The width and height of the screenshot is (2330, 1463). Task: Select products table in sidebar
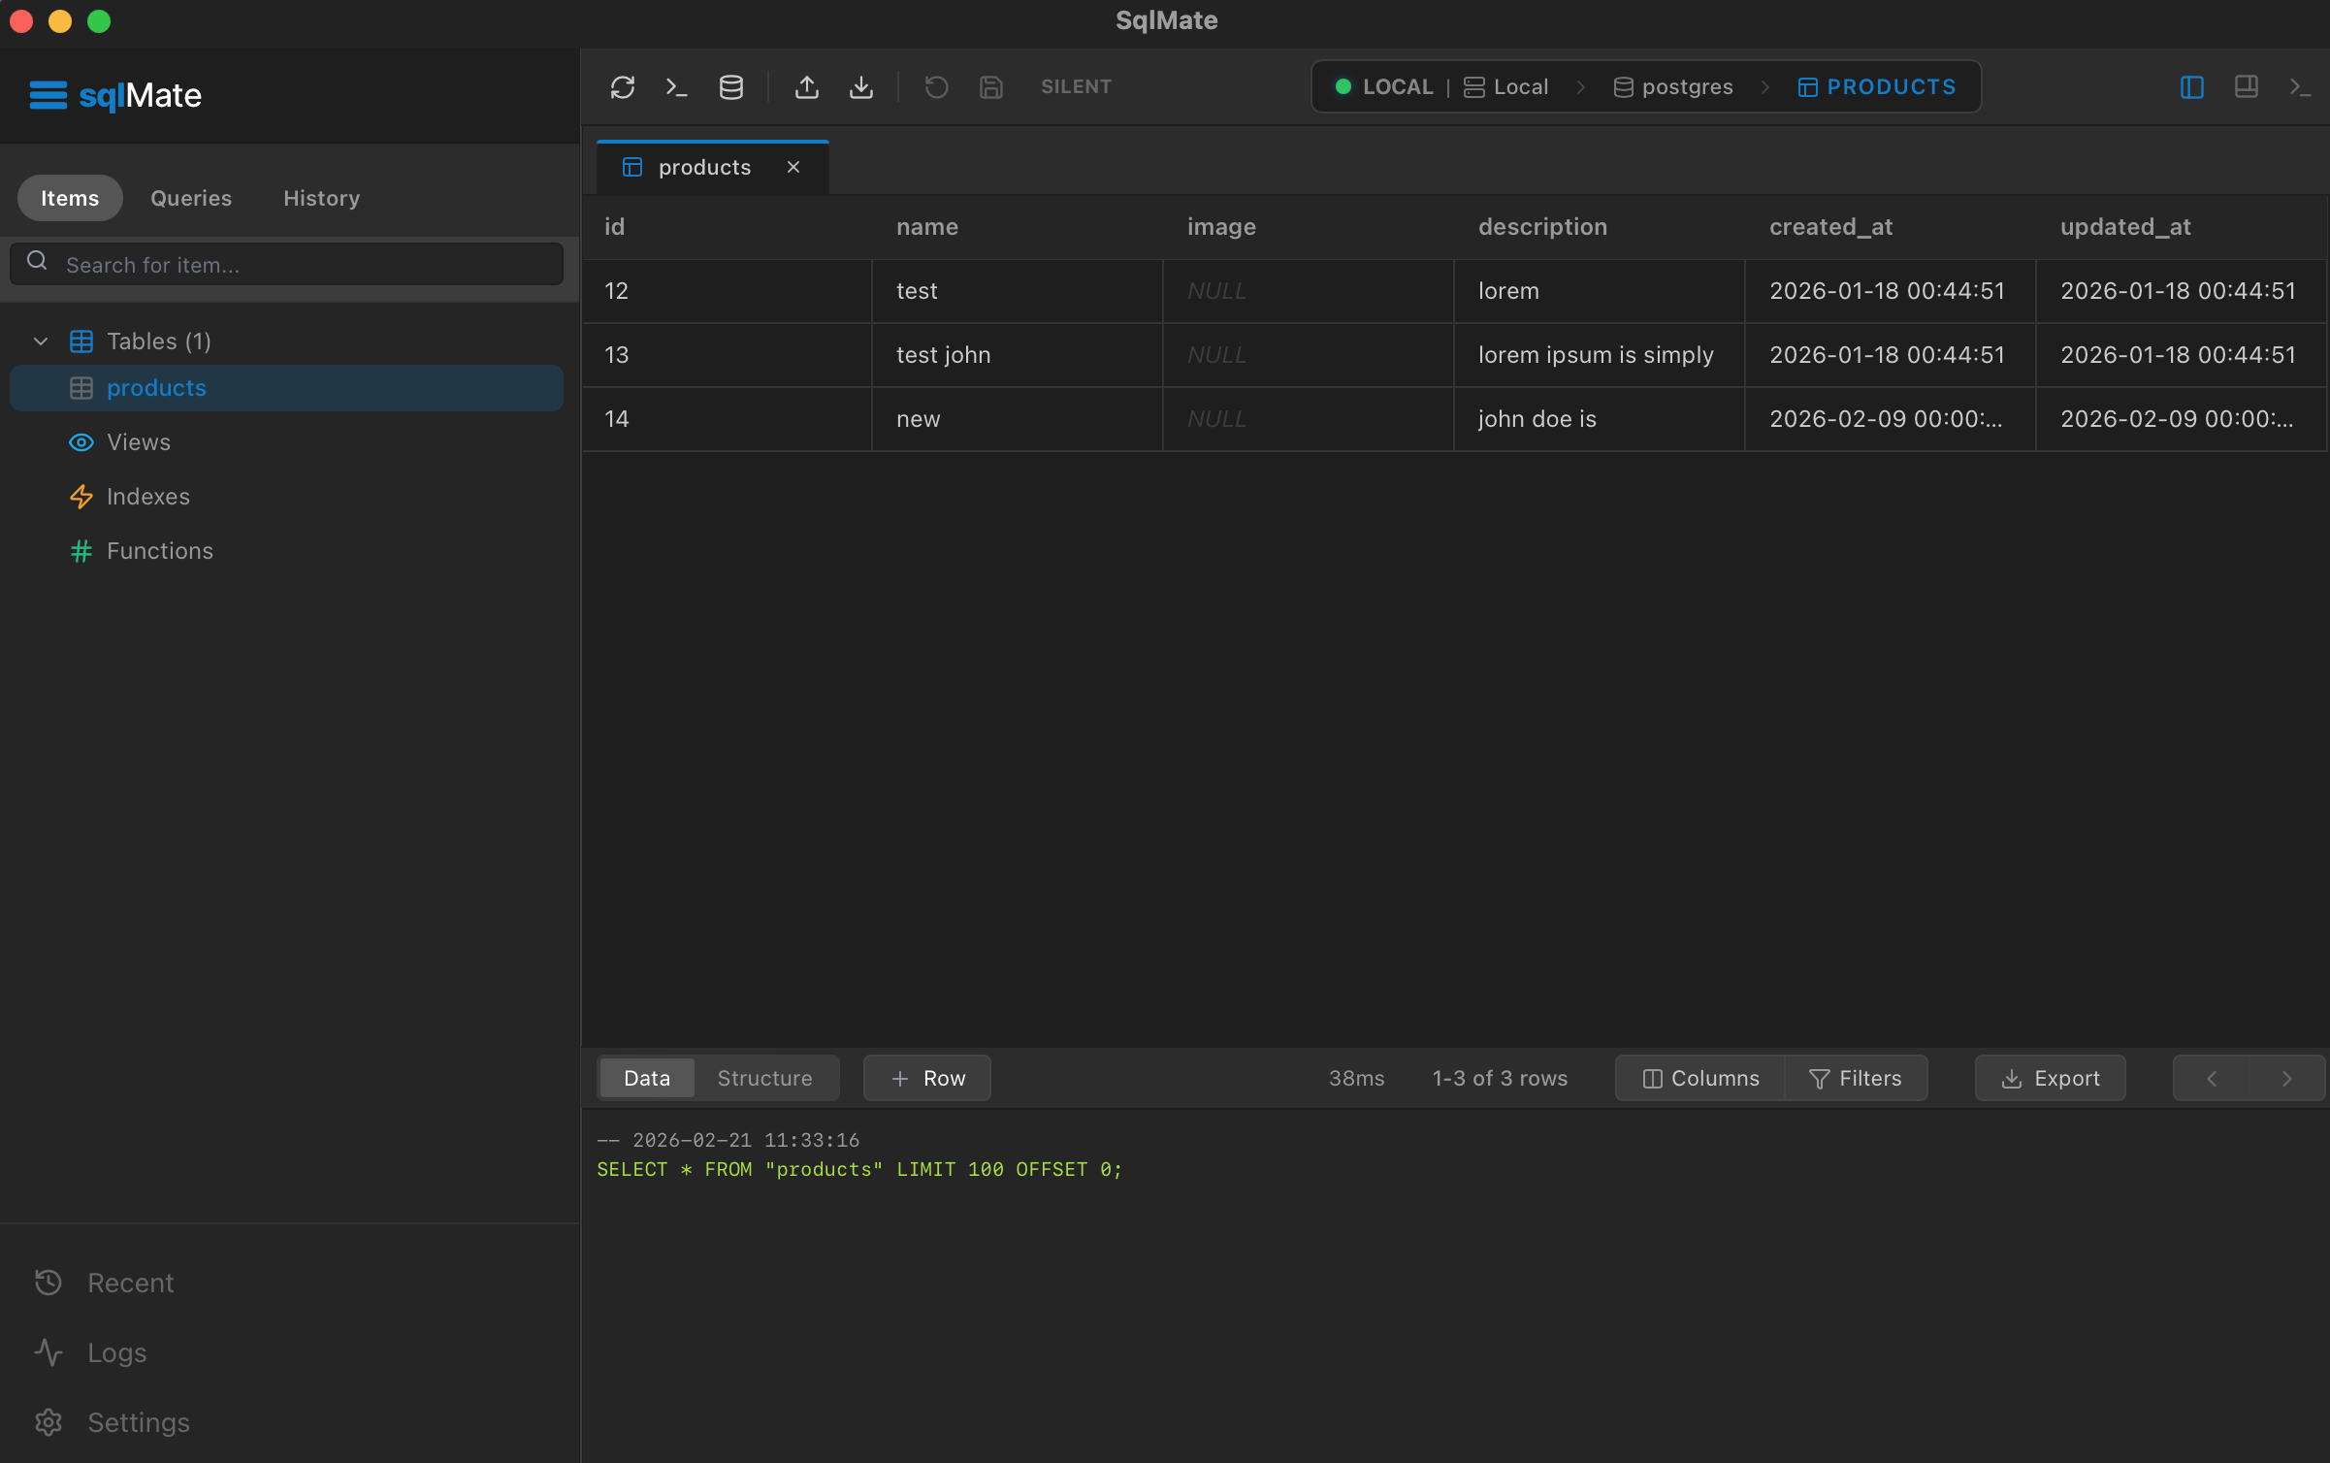pyautogui.click(x=286, y=388)
